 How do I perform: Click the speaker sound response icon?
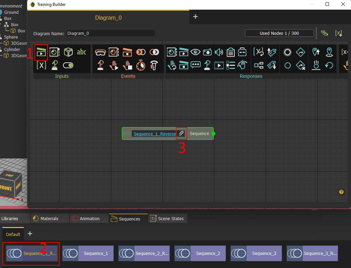[x=219, y=52]
